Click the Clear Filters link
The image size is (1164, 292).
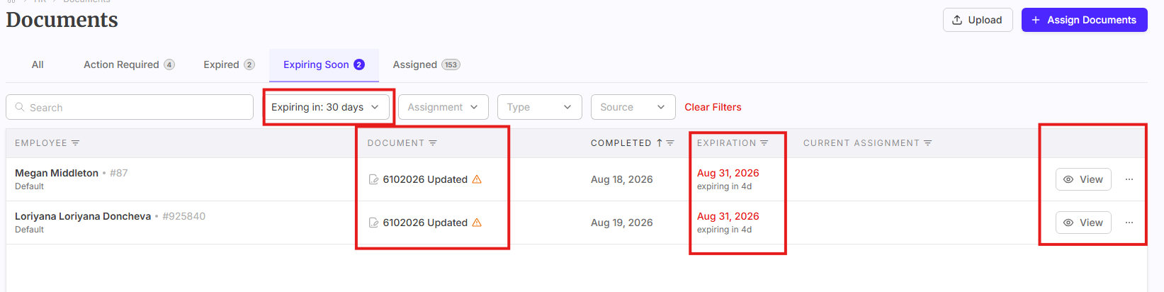pos(713,107)
